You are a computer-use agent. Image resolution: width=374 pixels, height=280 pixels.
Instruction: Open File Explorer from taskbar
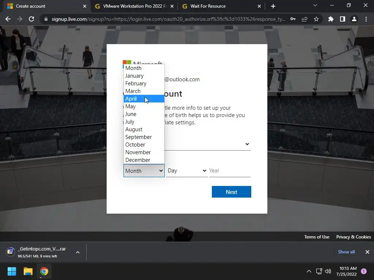(28, 271)
